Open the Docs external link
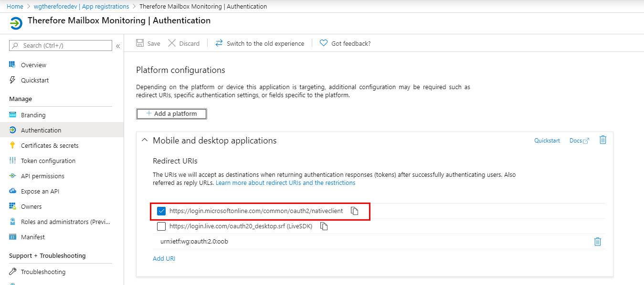644x285 pixels. tap(579, 141)
